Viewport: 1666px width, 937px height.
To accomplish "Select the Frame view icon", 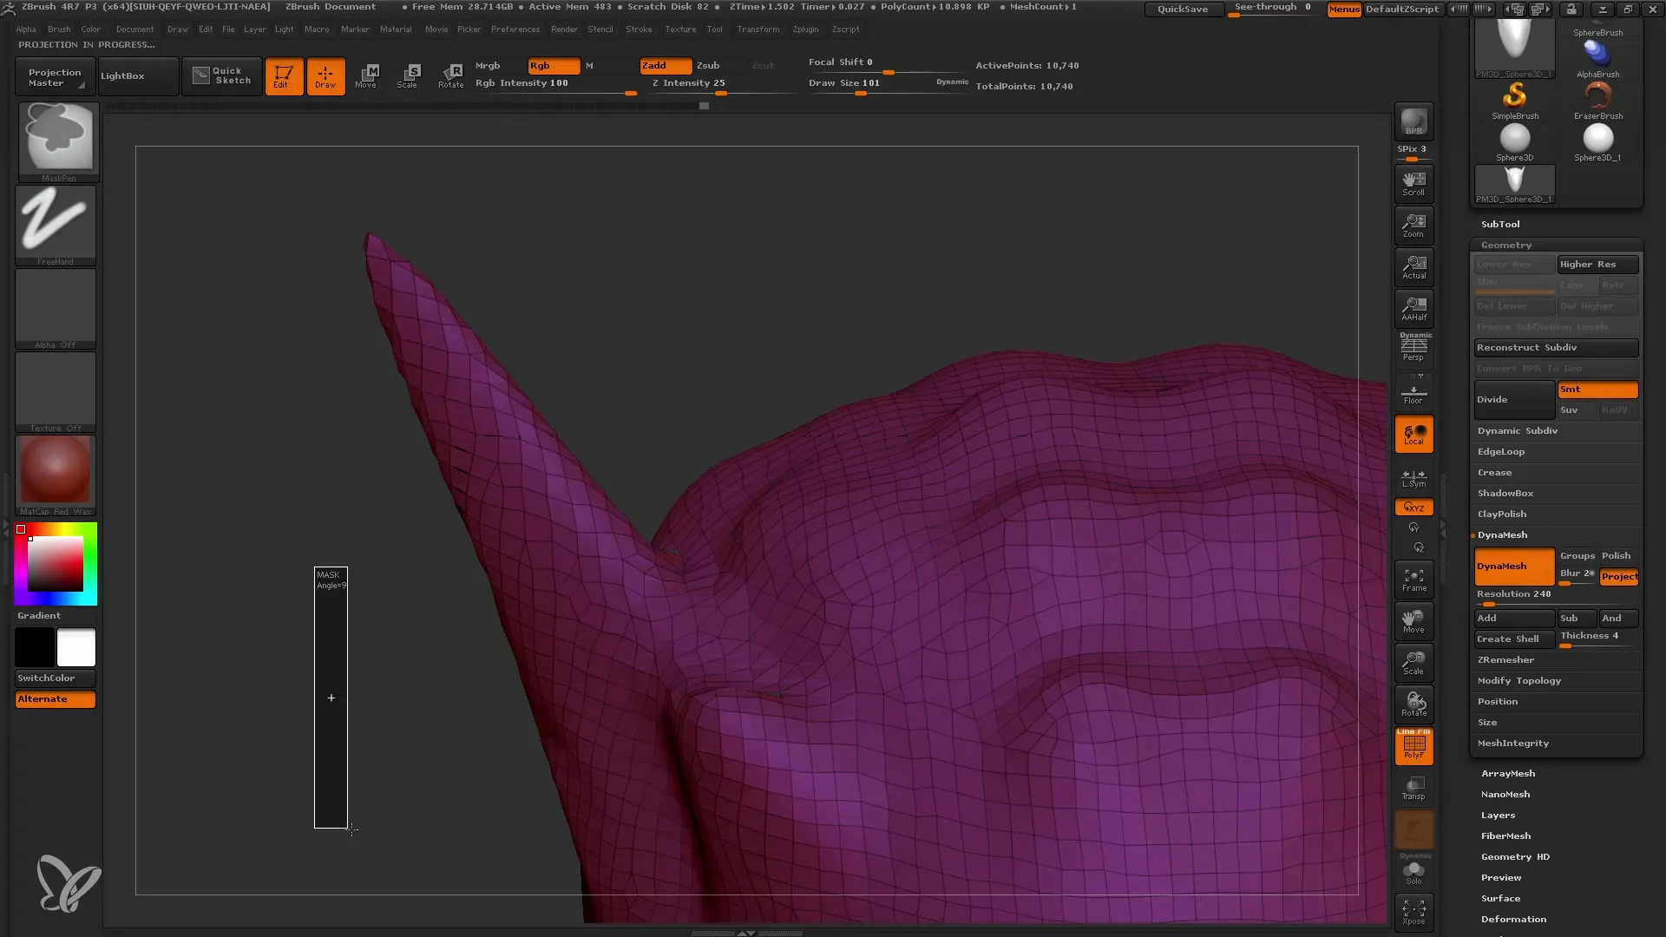I will [x=1414, y=579].
